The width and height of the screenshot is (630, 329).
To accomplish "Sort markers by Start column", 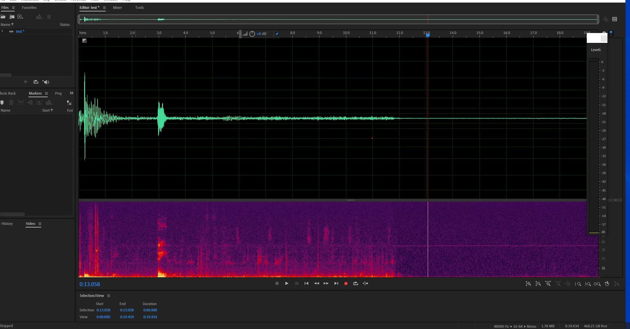I will (47, 110).
